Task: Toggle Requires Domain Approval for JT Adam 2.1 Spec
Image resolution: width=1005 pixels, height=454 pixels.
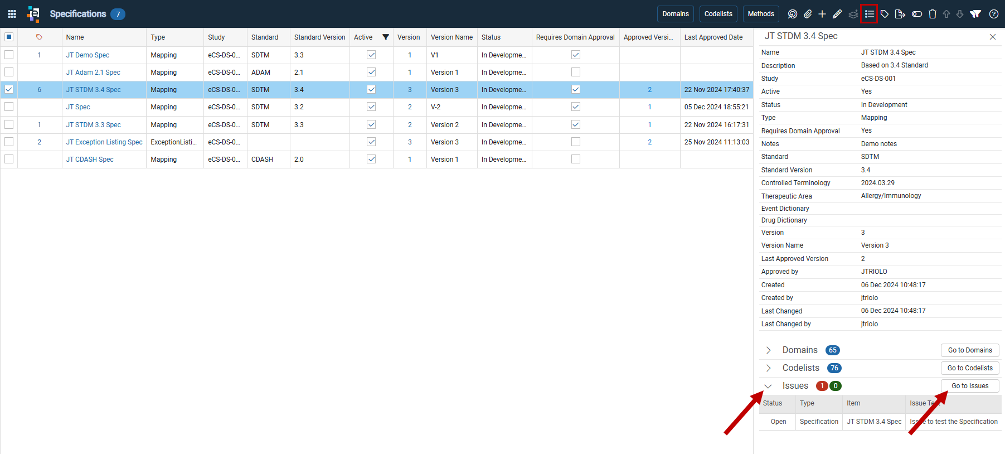Action: [576, 72]
